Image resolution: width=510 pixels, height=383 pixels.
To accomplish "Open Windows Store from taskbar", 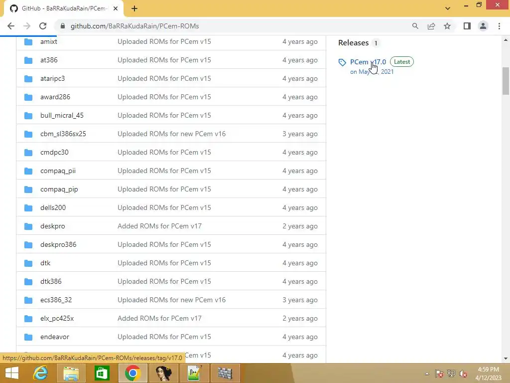I will tap(102, 373).
